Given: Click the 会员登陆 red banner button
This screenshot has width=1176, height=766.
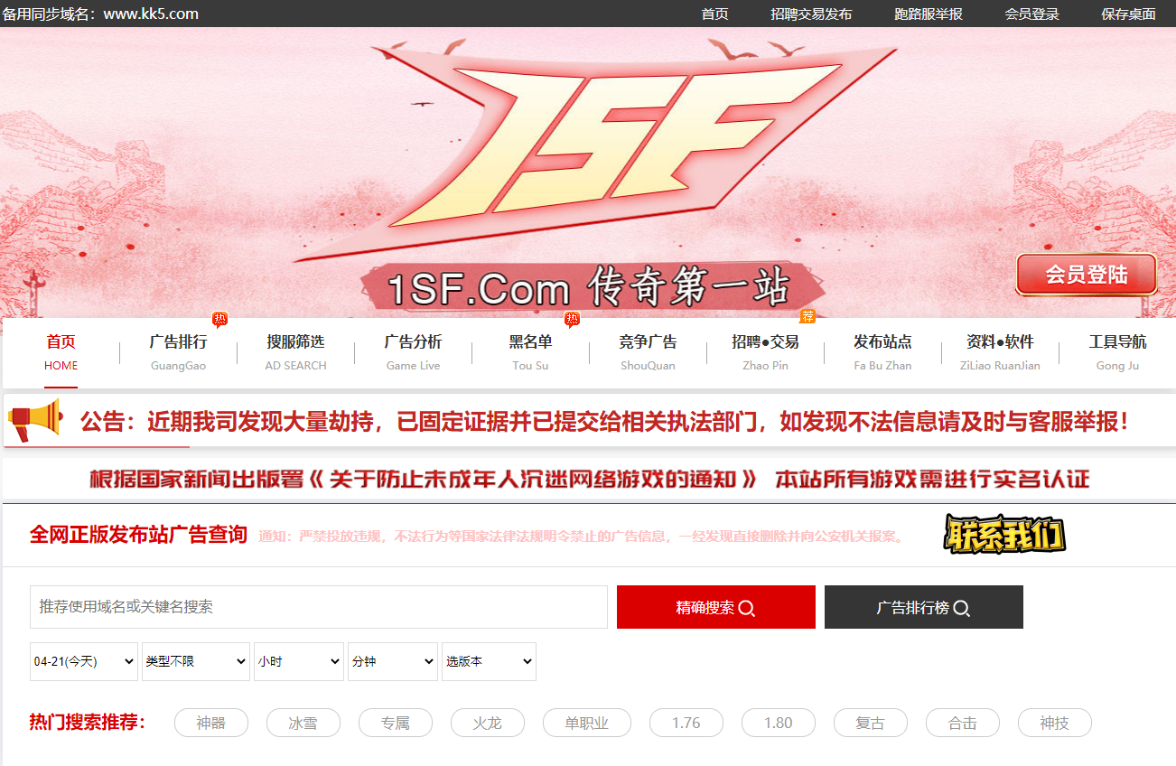Looking at the screenshot, I should pos(1087,275).
